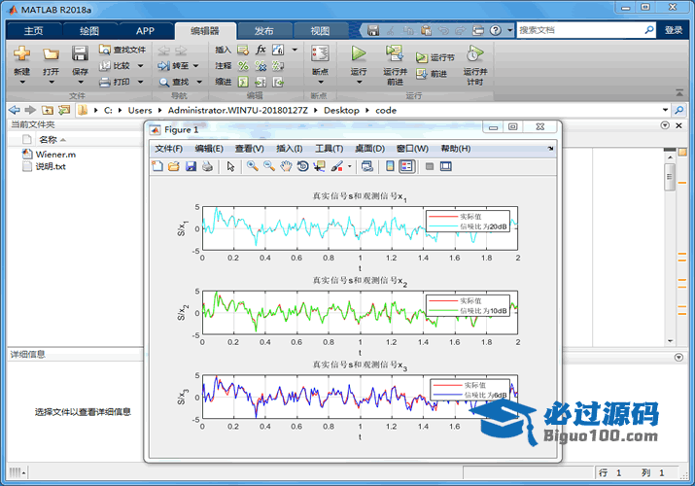Select Wiener.m in current folder list
The image size is (695, 486).
click(x=55, y=155)
